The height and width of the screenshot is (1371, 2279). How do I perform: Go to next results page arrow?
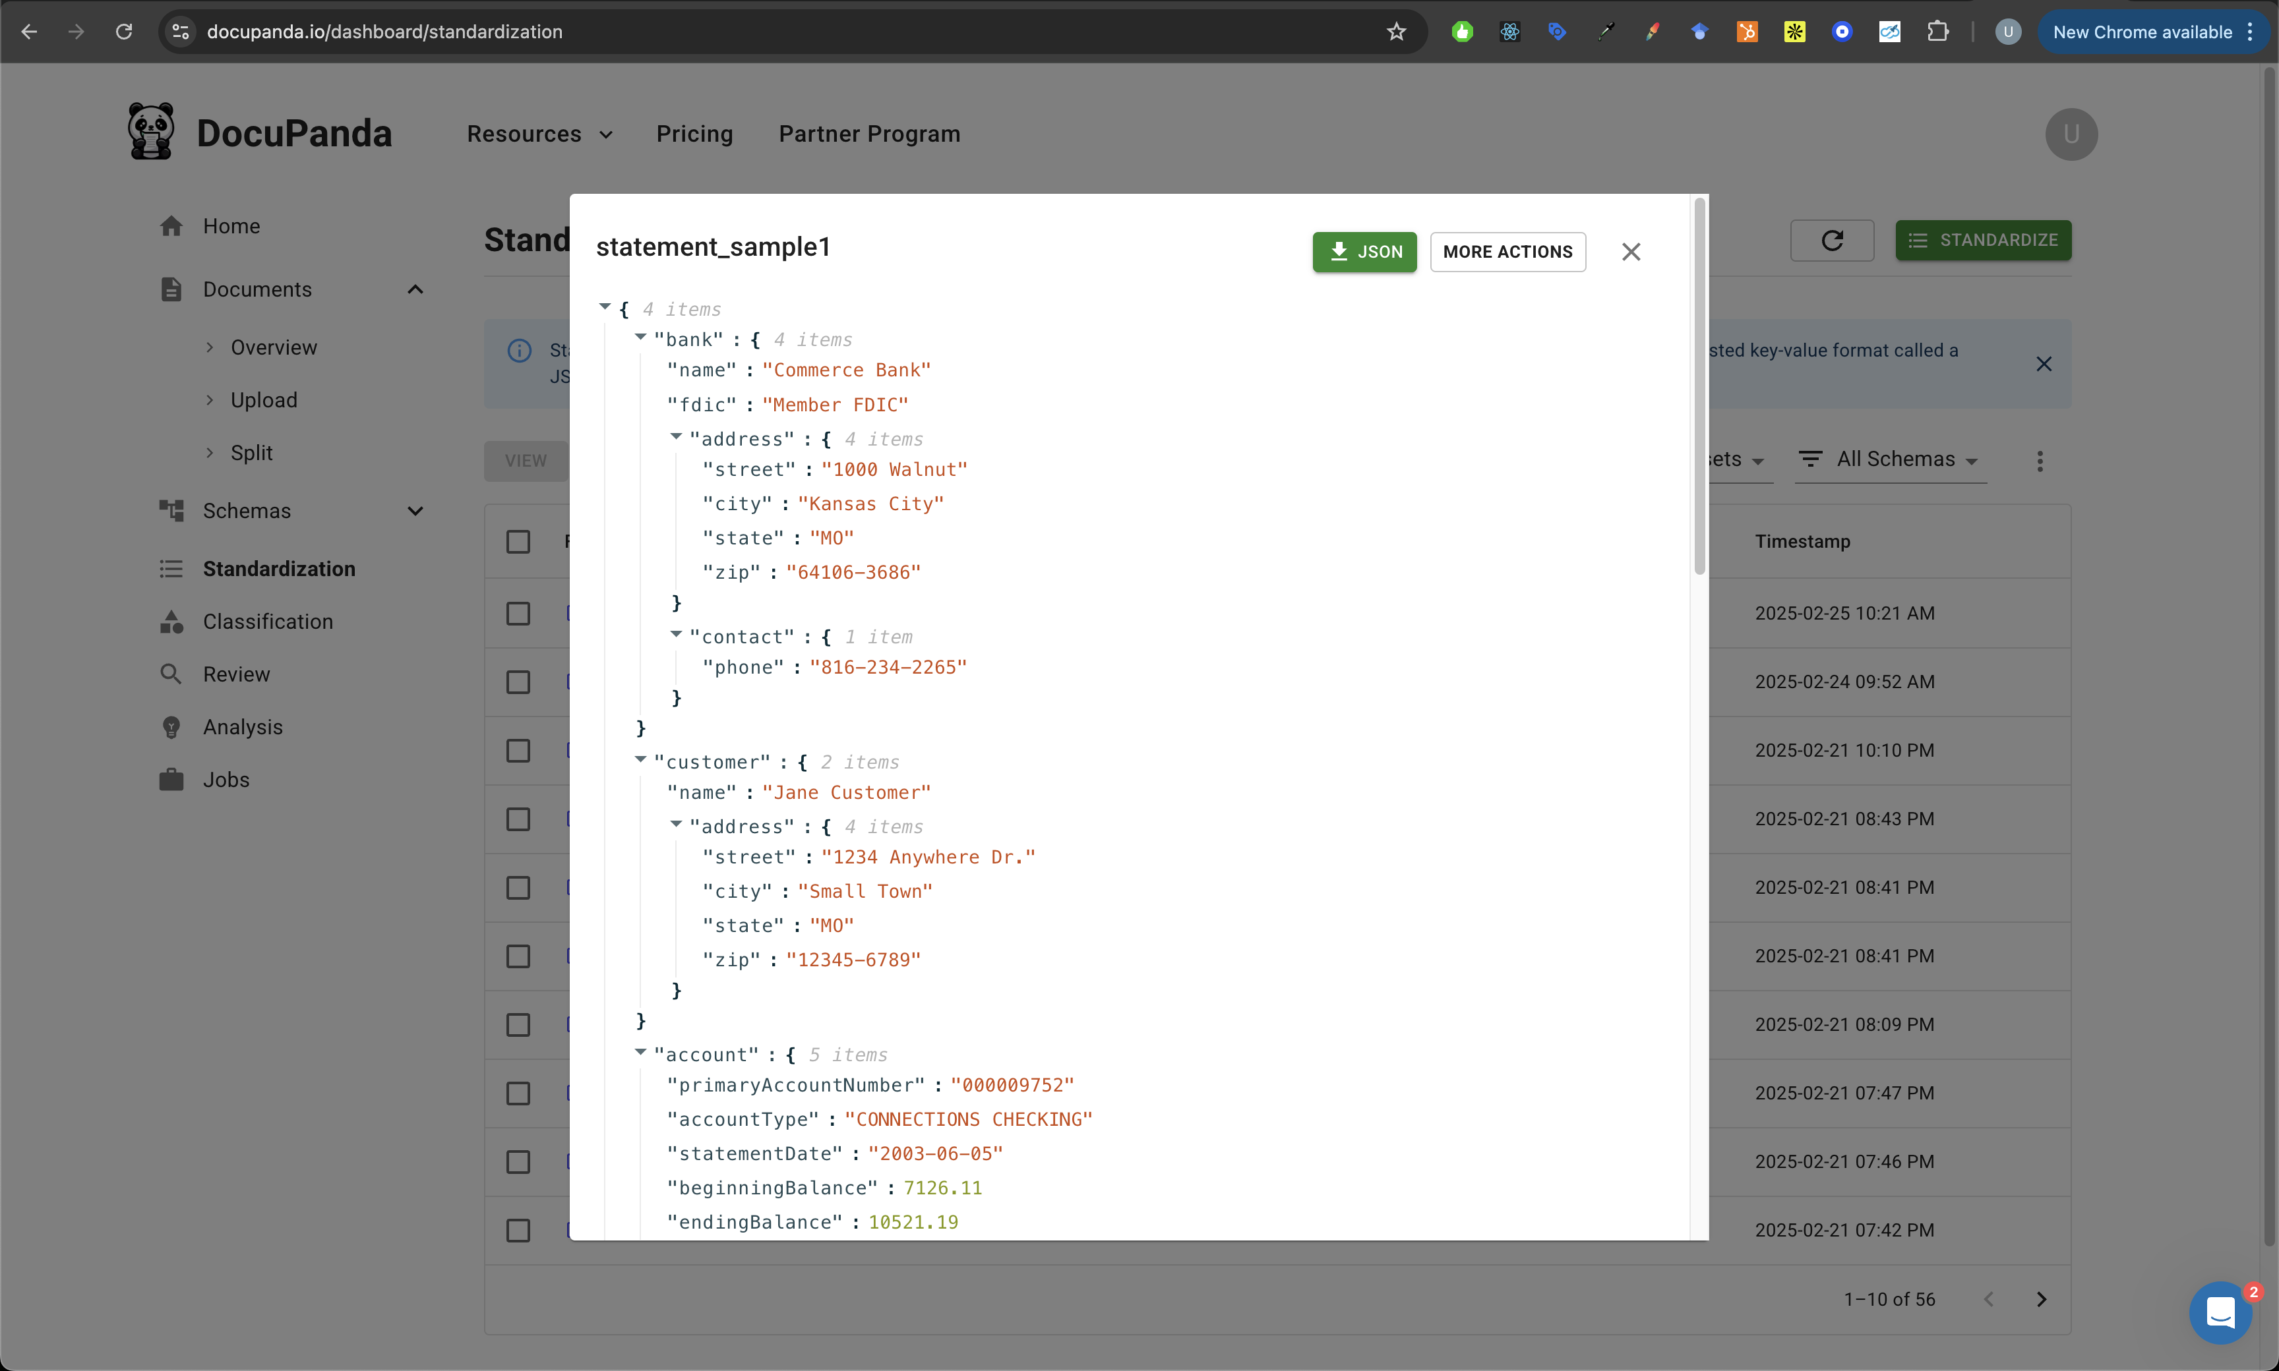point(2042,1299)
